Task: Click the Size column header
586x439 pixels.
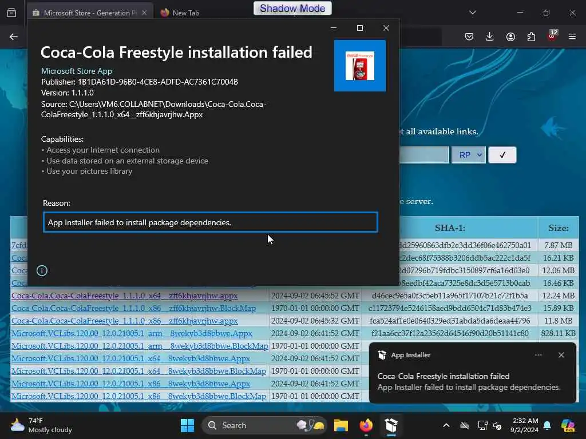Action: [559, 228]
